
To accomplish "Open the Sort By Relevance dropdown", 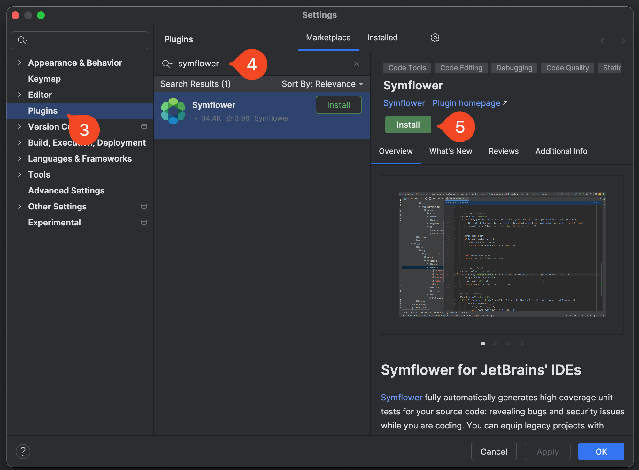I will (x=323, y=84).
